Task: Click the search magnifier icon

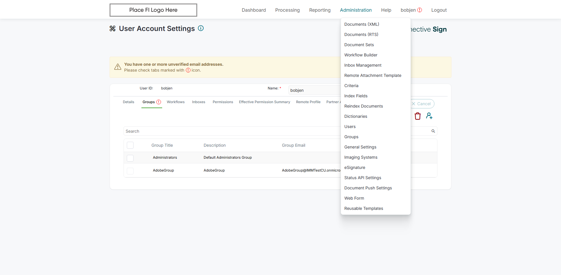Action: [433, 131]
